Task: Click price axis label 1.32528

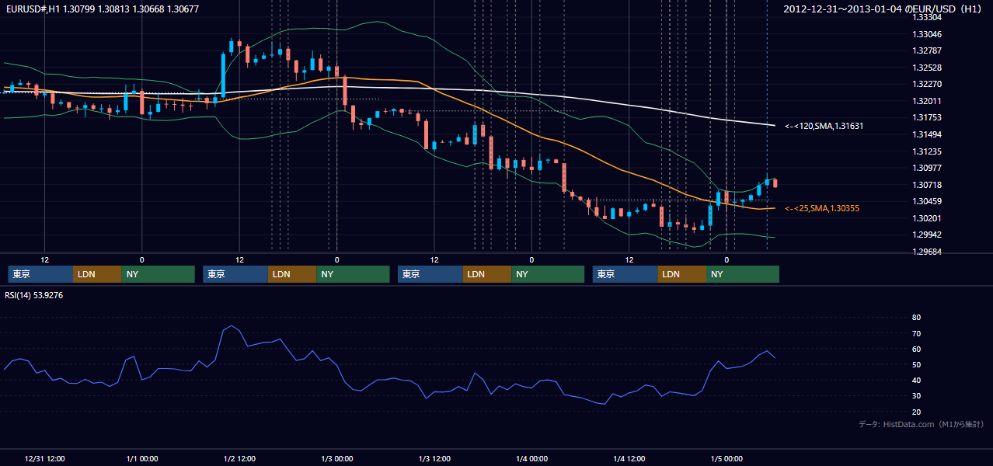Action: (x=927, y=68)
